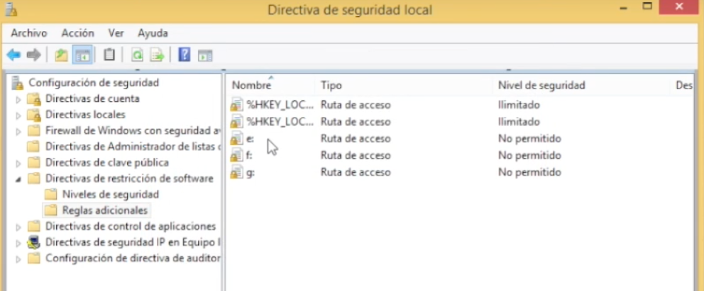
Task: Open the Acción menu
Action: coord(77,33)
